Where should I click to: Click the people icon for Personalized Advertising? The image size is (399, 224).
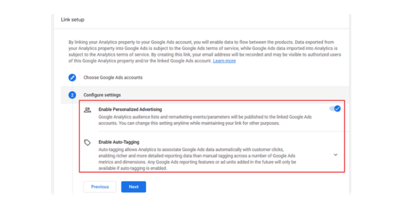[x=87, y=110]
